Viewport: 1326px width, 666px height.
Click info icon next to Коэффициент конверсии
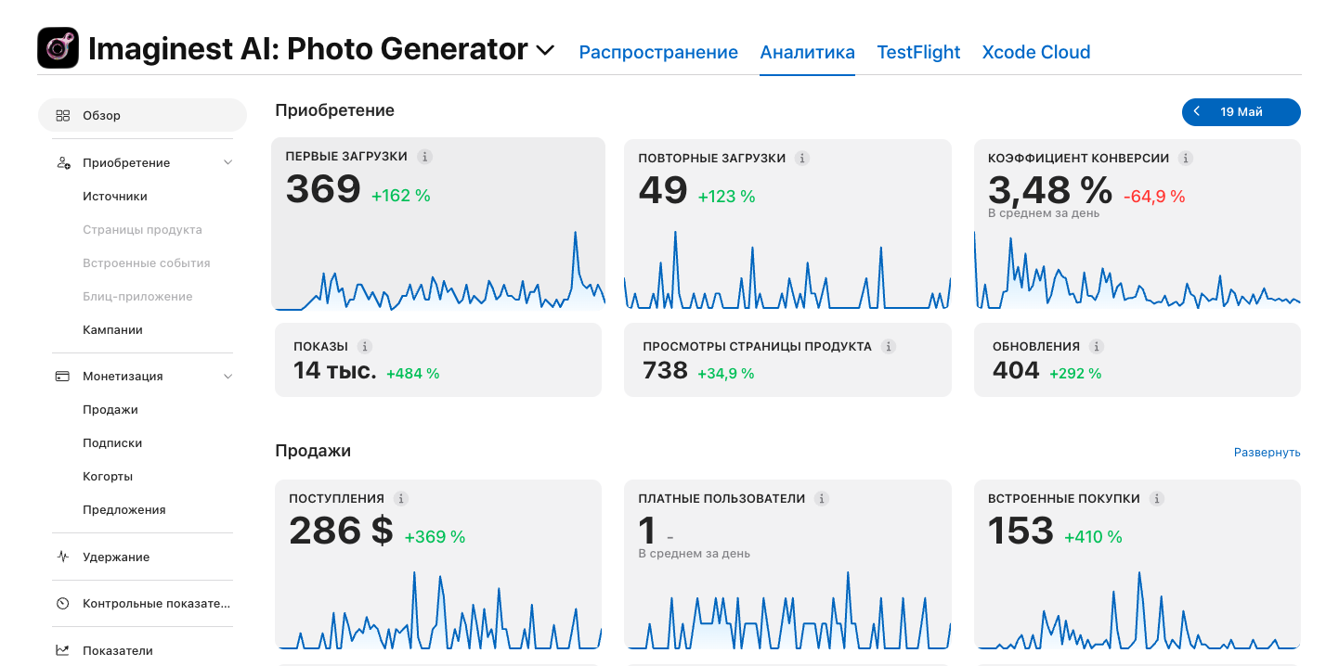pyautogui.click(x=1186, y=159)
